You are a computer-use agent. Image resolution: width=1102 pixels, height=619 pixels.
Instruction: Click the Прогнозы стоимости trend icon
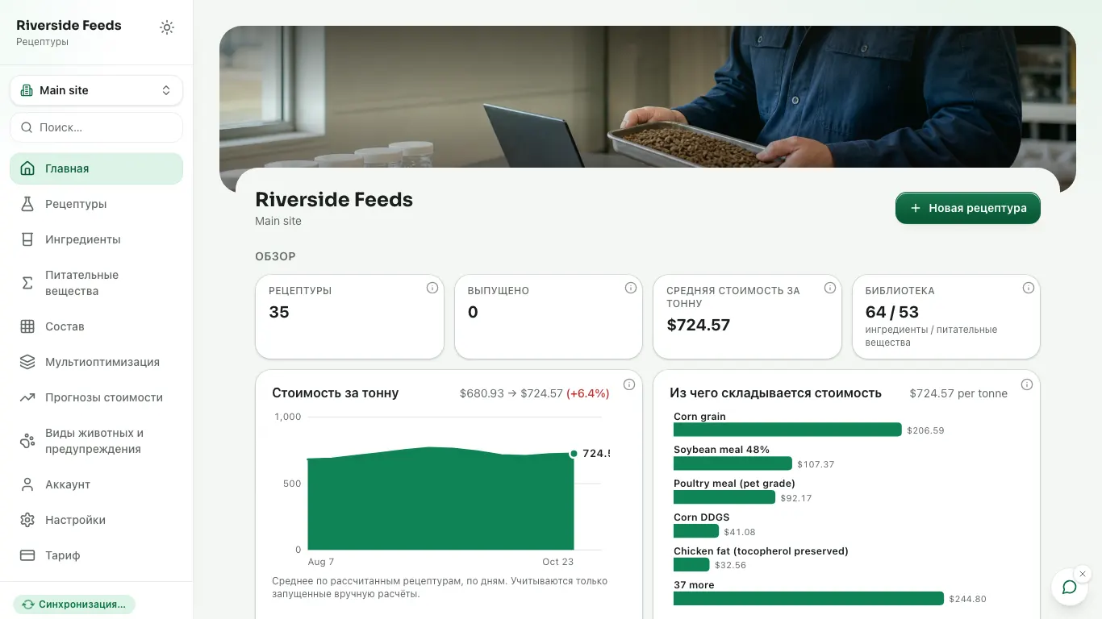(x=27, y=397)
